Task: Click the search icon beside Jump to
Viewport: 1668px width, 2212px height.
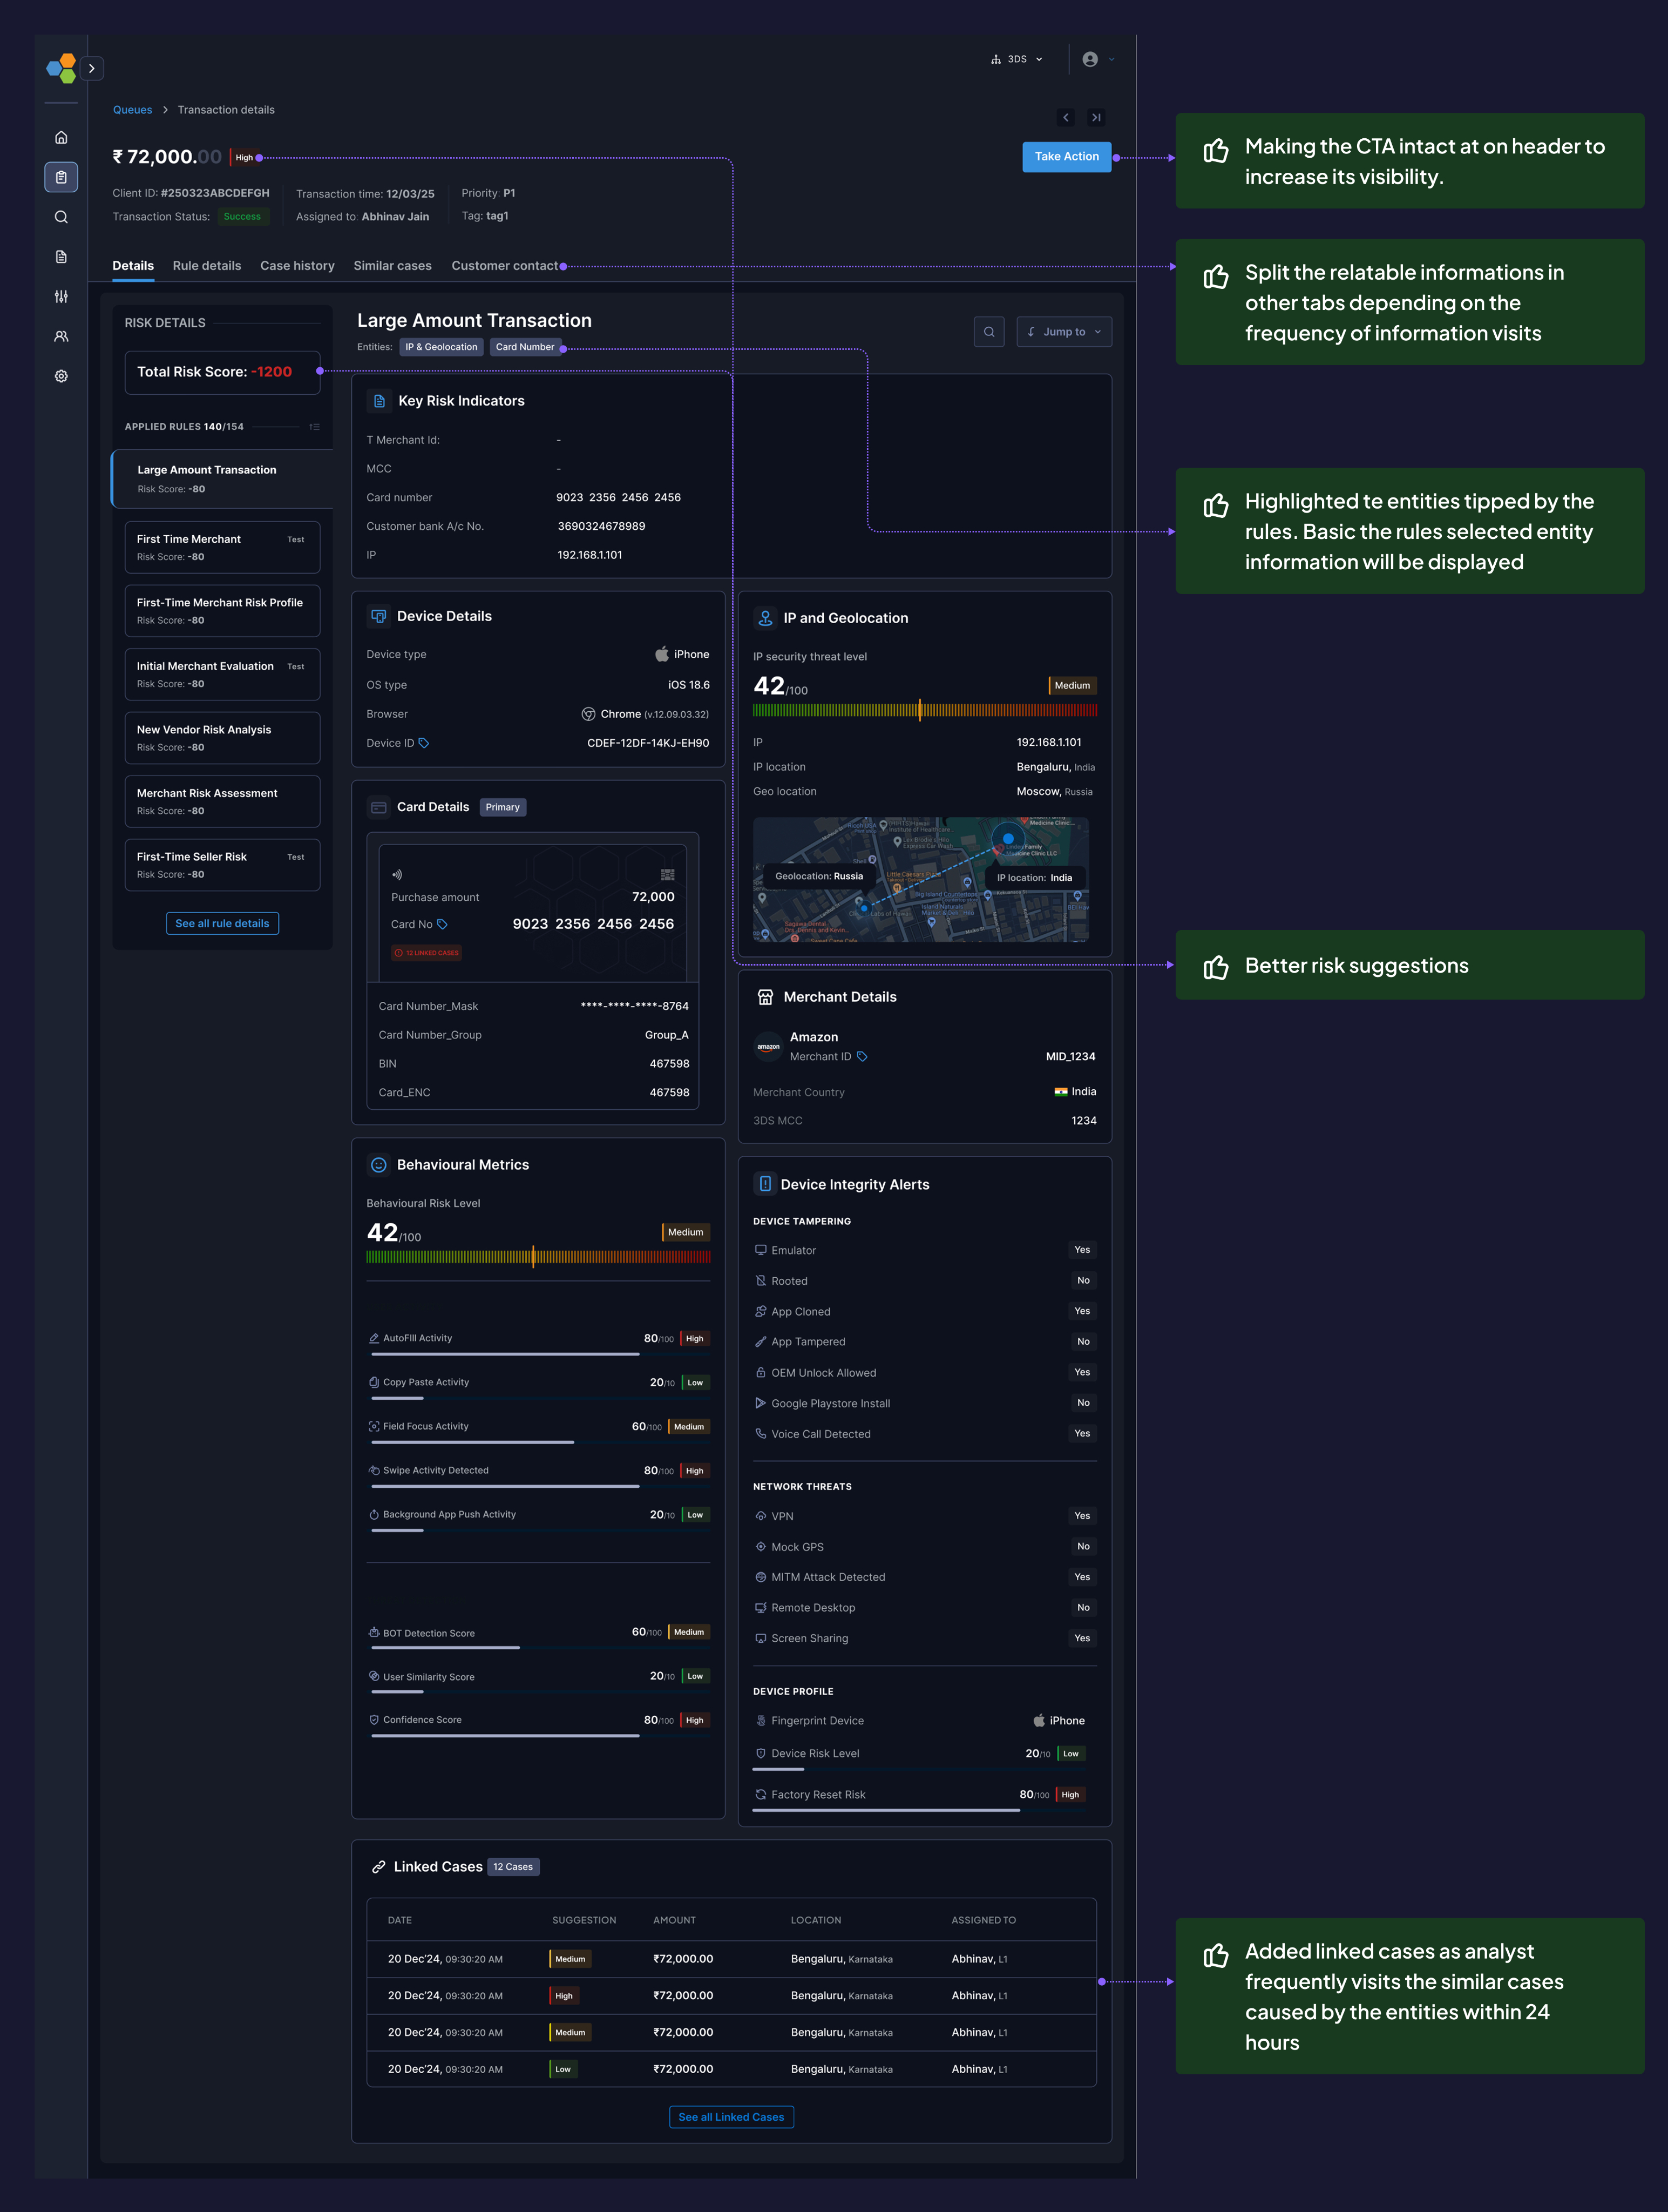Action: pos(988,332)
